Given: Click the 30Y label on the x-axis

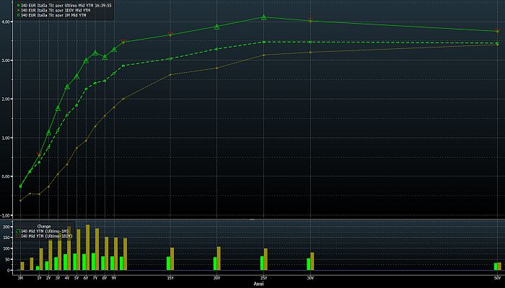Looking at the screenshot, I should 310,276.
